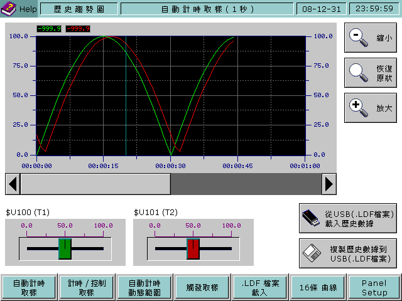402x301 pixels.
Task: Click the green $U100 (T1) slider handle
Action: coord(65,248)
